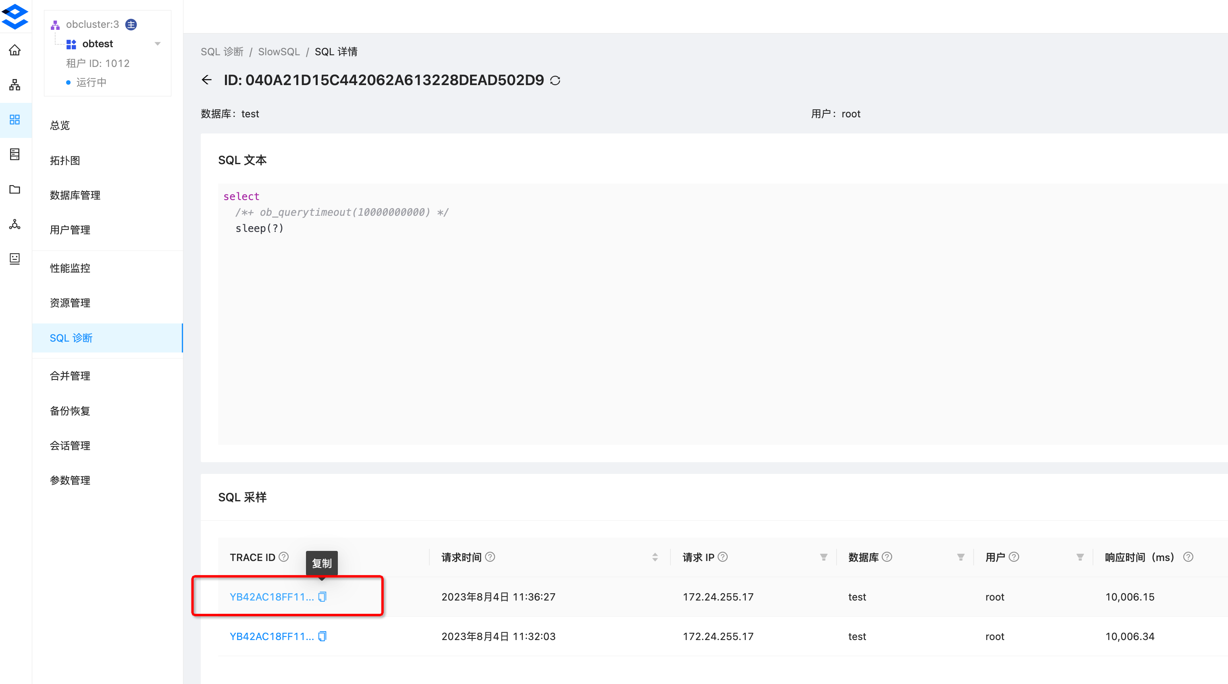The image size is (1228, 684).
Task: Open the home overview via sidebar house icon
Action: (14, 50)
